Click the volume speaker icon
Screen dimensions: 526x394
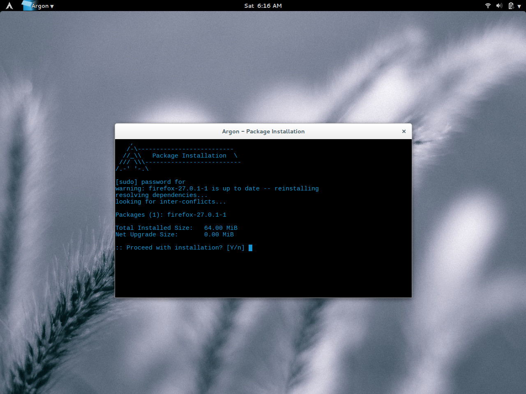click(x=499, y=6)
